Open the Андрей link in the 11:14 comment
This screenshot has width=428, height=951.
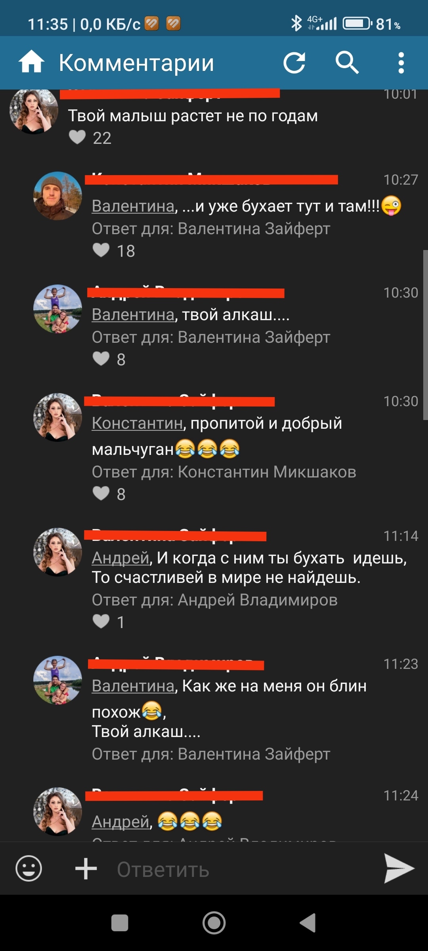[x=120, y=558]
